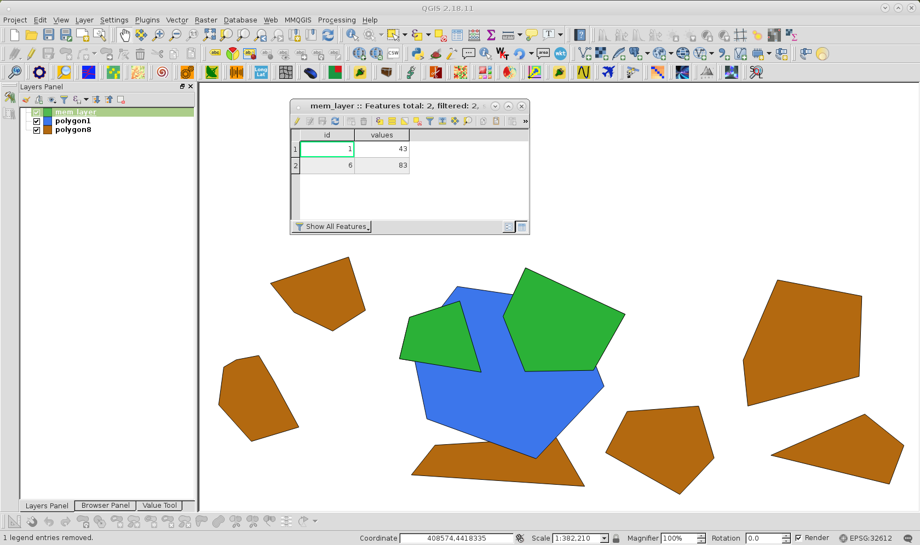Image resolution: width=920 pixels, height=545 pixels.
Task: Click the CSW metadata search icon
Action: (x=393, y=54)
